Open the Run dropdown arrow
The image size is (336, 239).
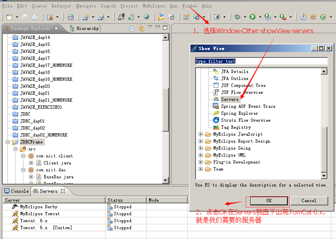click(260, 17)
